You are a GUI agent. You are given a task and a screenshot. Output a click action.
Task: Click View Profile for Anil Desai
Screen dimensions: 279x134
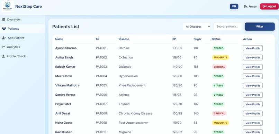[x=253, y=113]
